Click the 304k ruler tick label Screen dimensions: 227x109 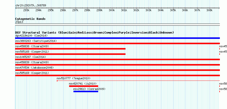tap(161, 10)
